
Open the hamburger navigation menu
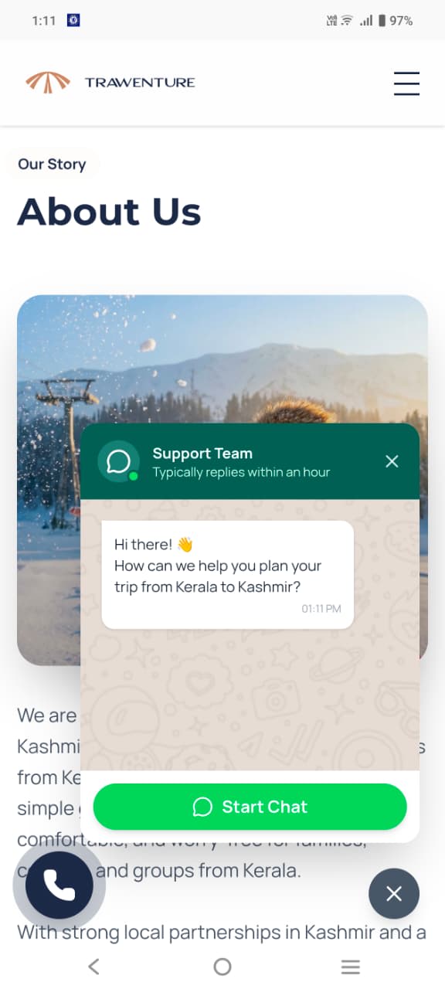coord(406,83)
